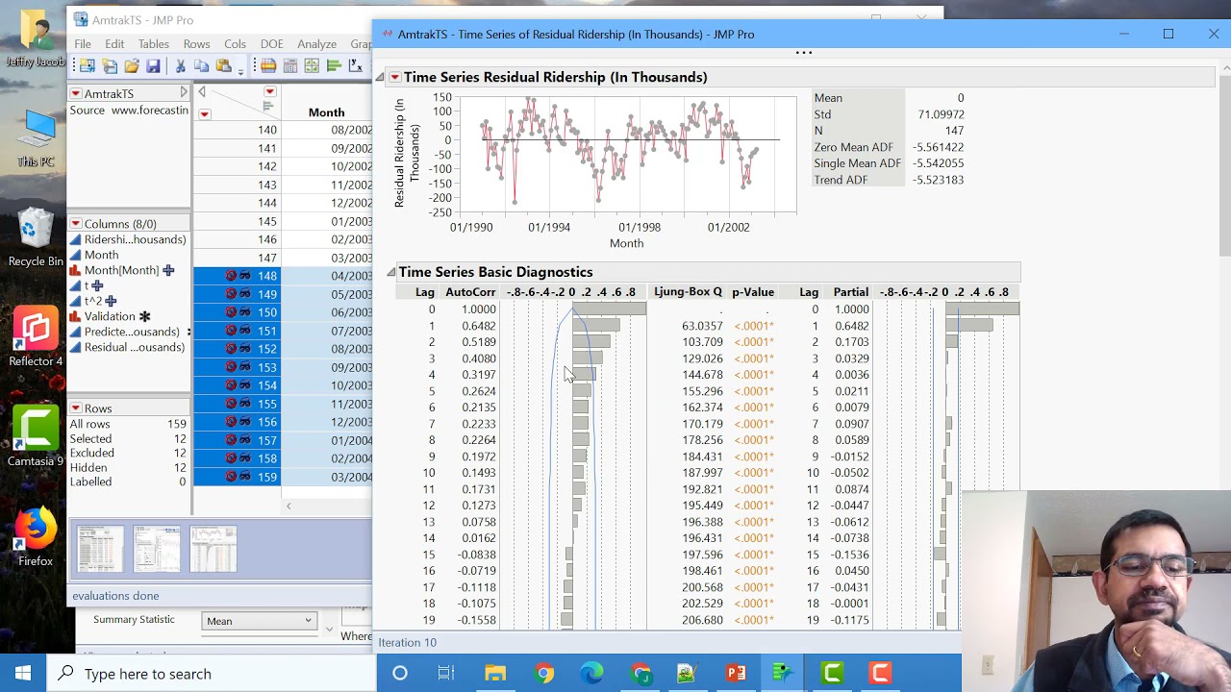Image resolution: width=1231 pixels, height=692 pixels.
Task: Open the Time Series Residual Ridership red triangle
Action: pos(394,77)
